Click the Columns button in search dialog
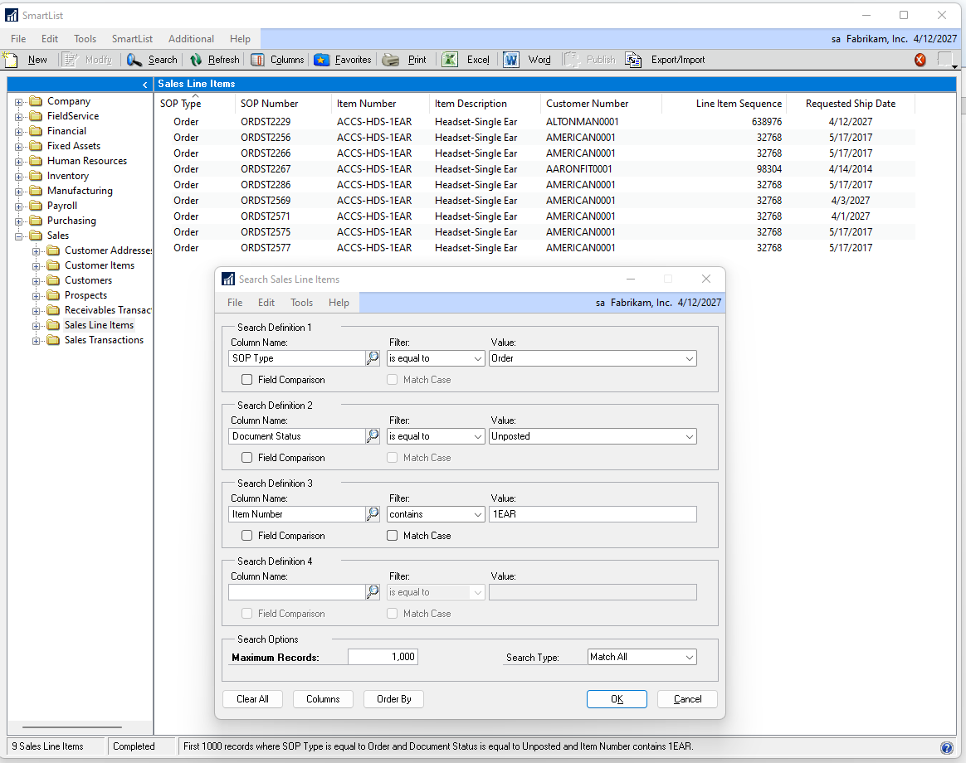 coord(323,699)
